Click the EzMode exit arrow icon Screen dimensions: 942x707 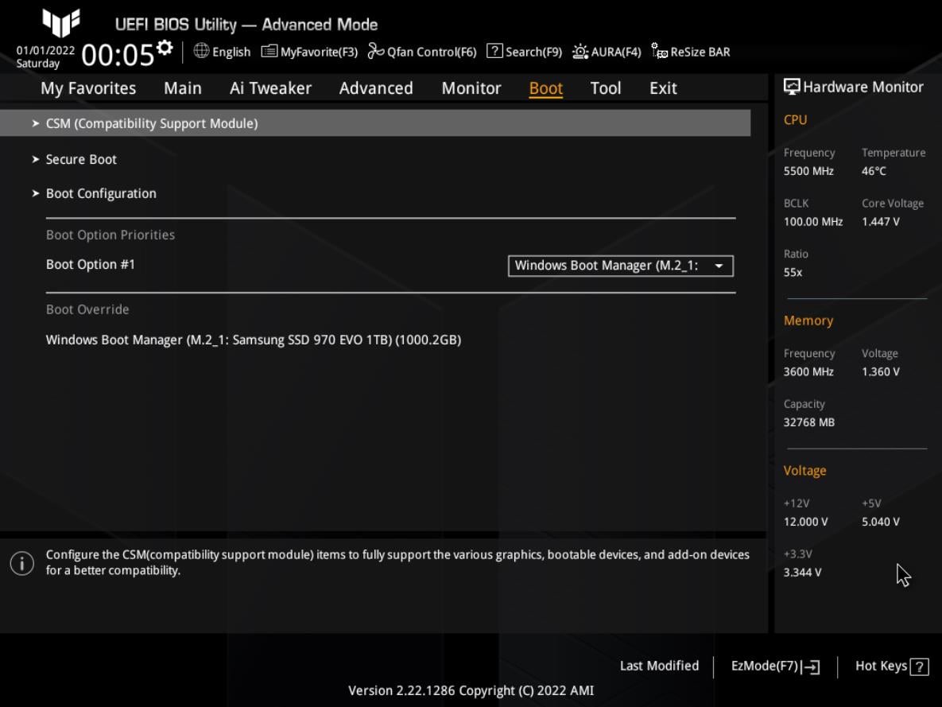pos(810,666)
